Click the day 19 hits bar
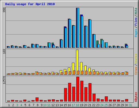 82,31
